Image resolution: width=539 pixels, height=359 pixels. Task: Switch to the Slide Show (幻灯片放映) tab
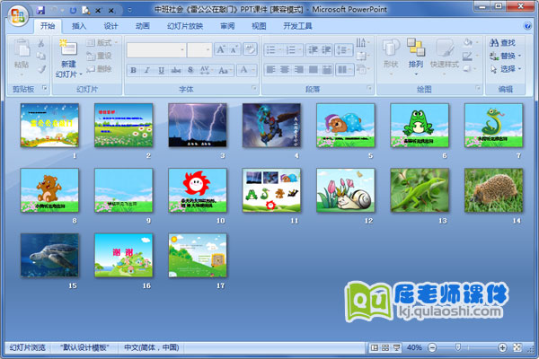185,26
